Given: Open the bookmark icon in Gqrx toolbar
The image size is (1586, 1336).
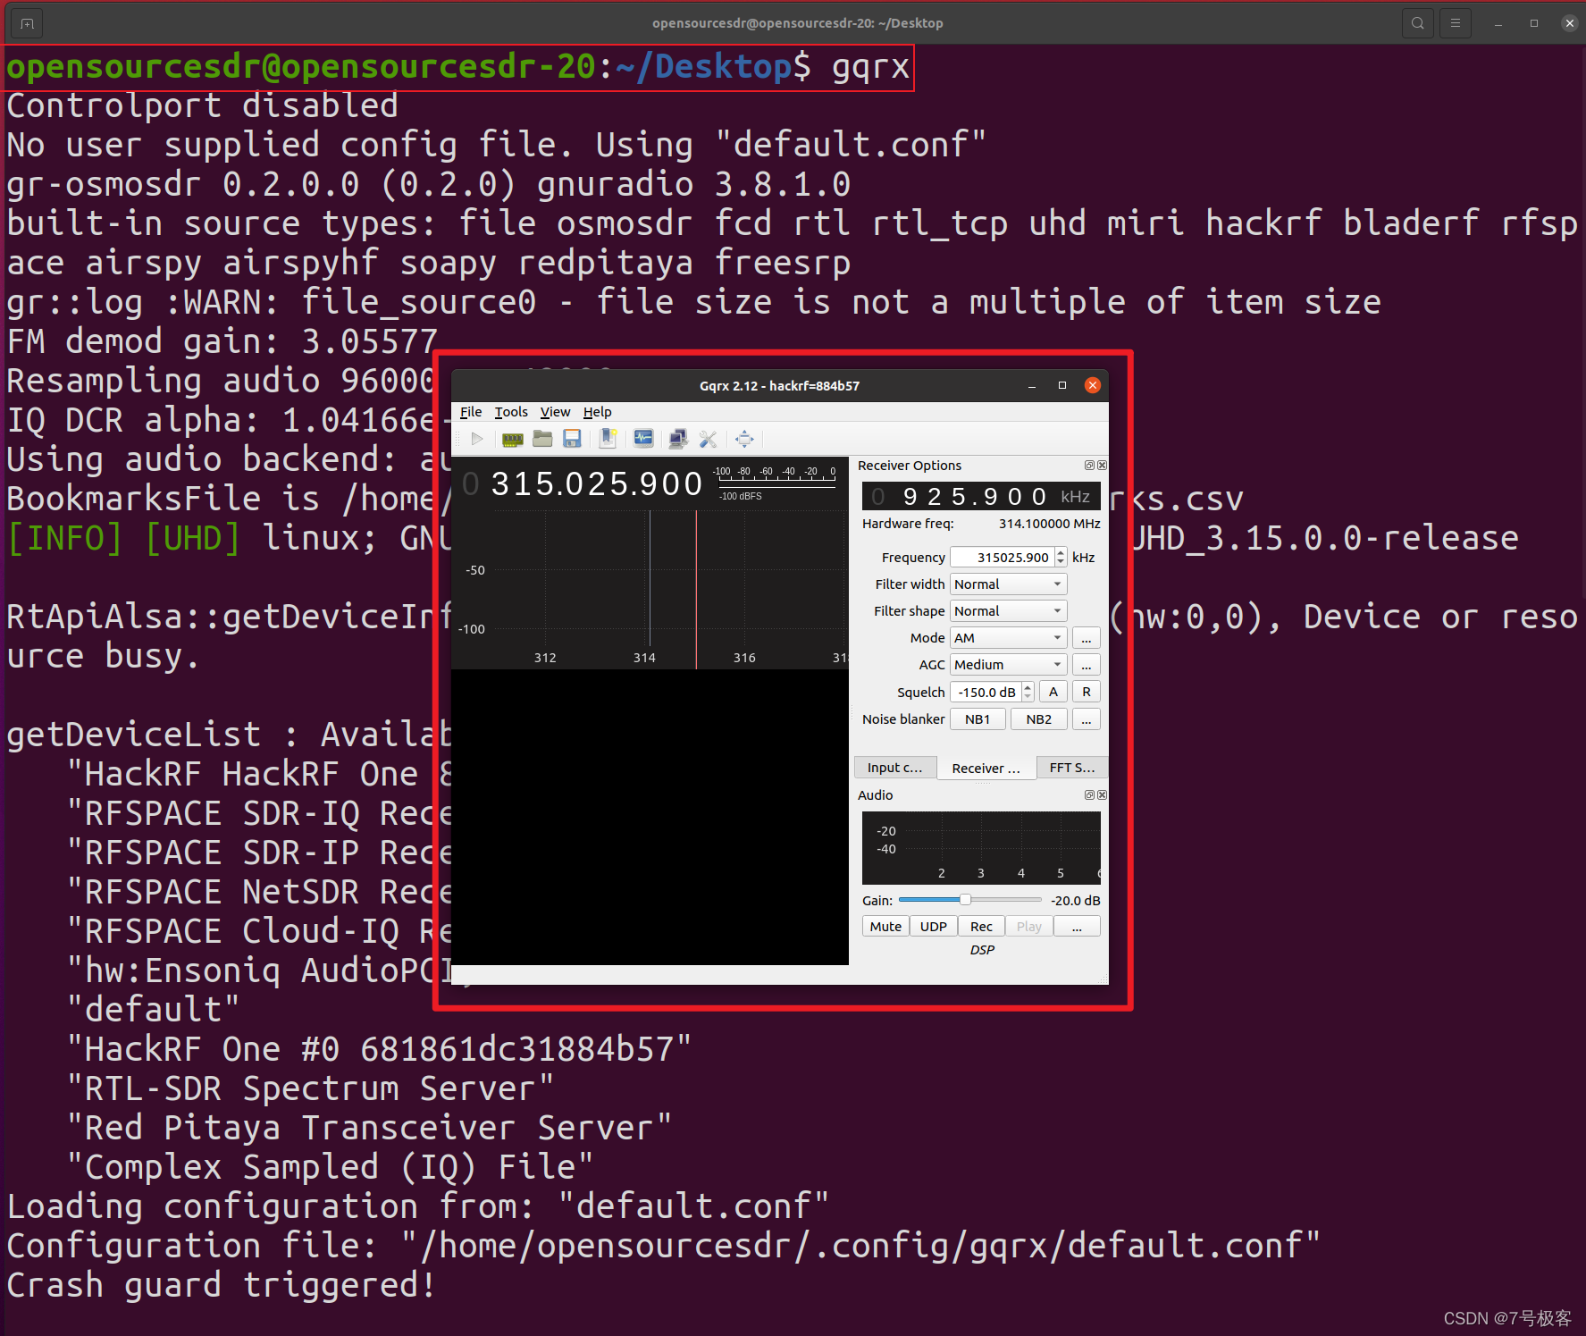Looking at the screenshot, I should 608,439.
